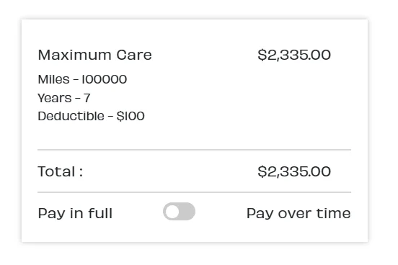Toggle the pay in full / over time switch
Image resolution: width=398 pixels, height=265 pixels.
point(180,212)
